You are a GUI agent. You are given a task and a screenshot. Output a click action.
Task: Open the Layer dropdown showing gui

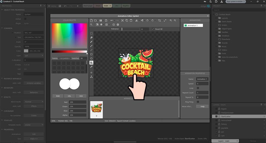(34, 55)
